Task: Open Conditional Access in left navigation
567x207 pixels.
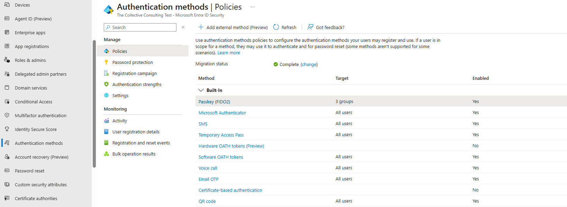Action: pos(33,102)
